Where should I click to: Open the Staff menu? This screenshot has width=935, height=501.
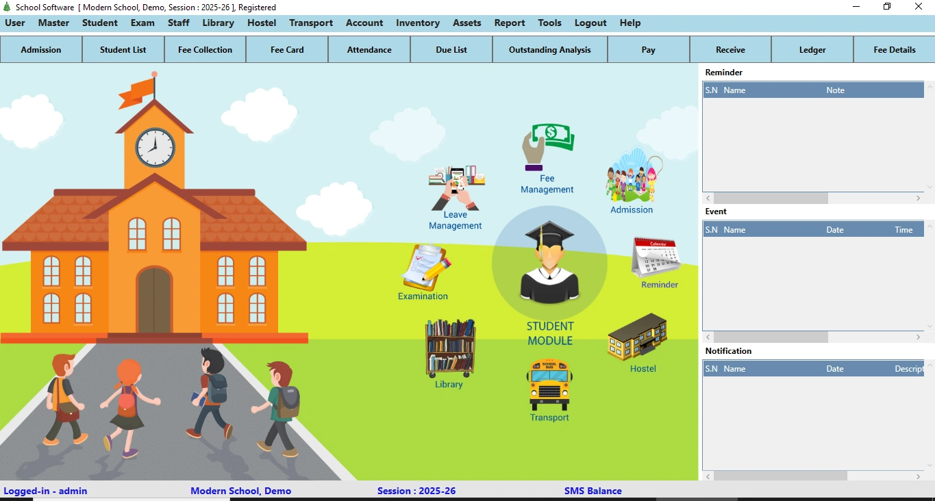pos(179,23)
